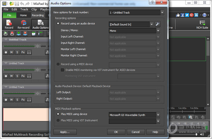Click the Cancel button

pos(136,132)
